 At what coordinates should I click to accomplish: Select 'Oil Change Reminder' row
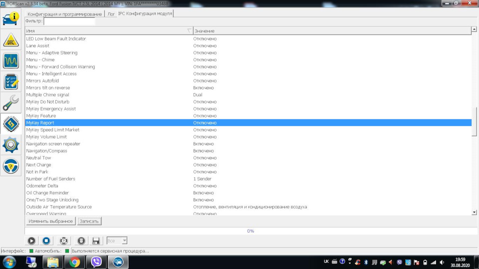248,193
